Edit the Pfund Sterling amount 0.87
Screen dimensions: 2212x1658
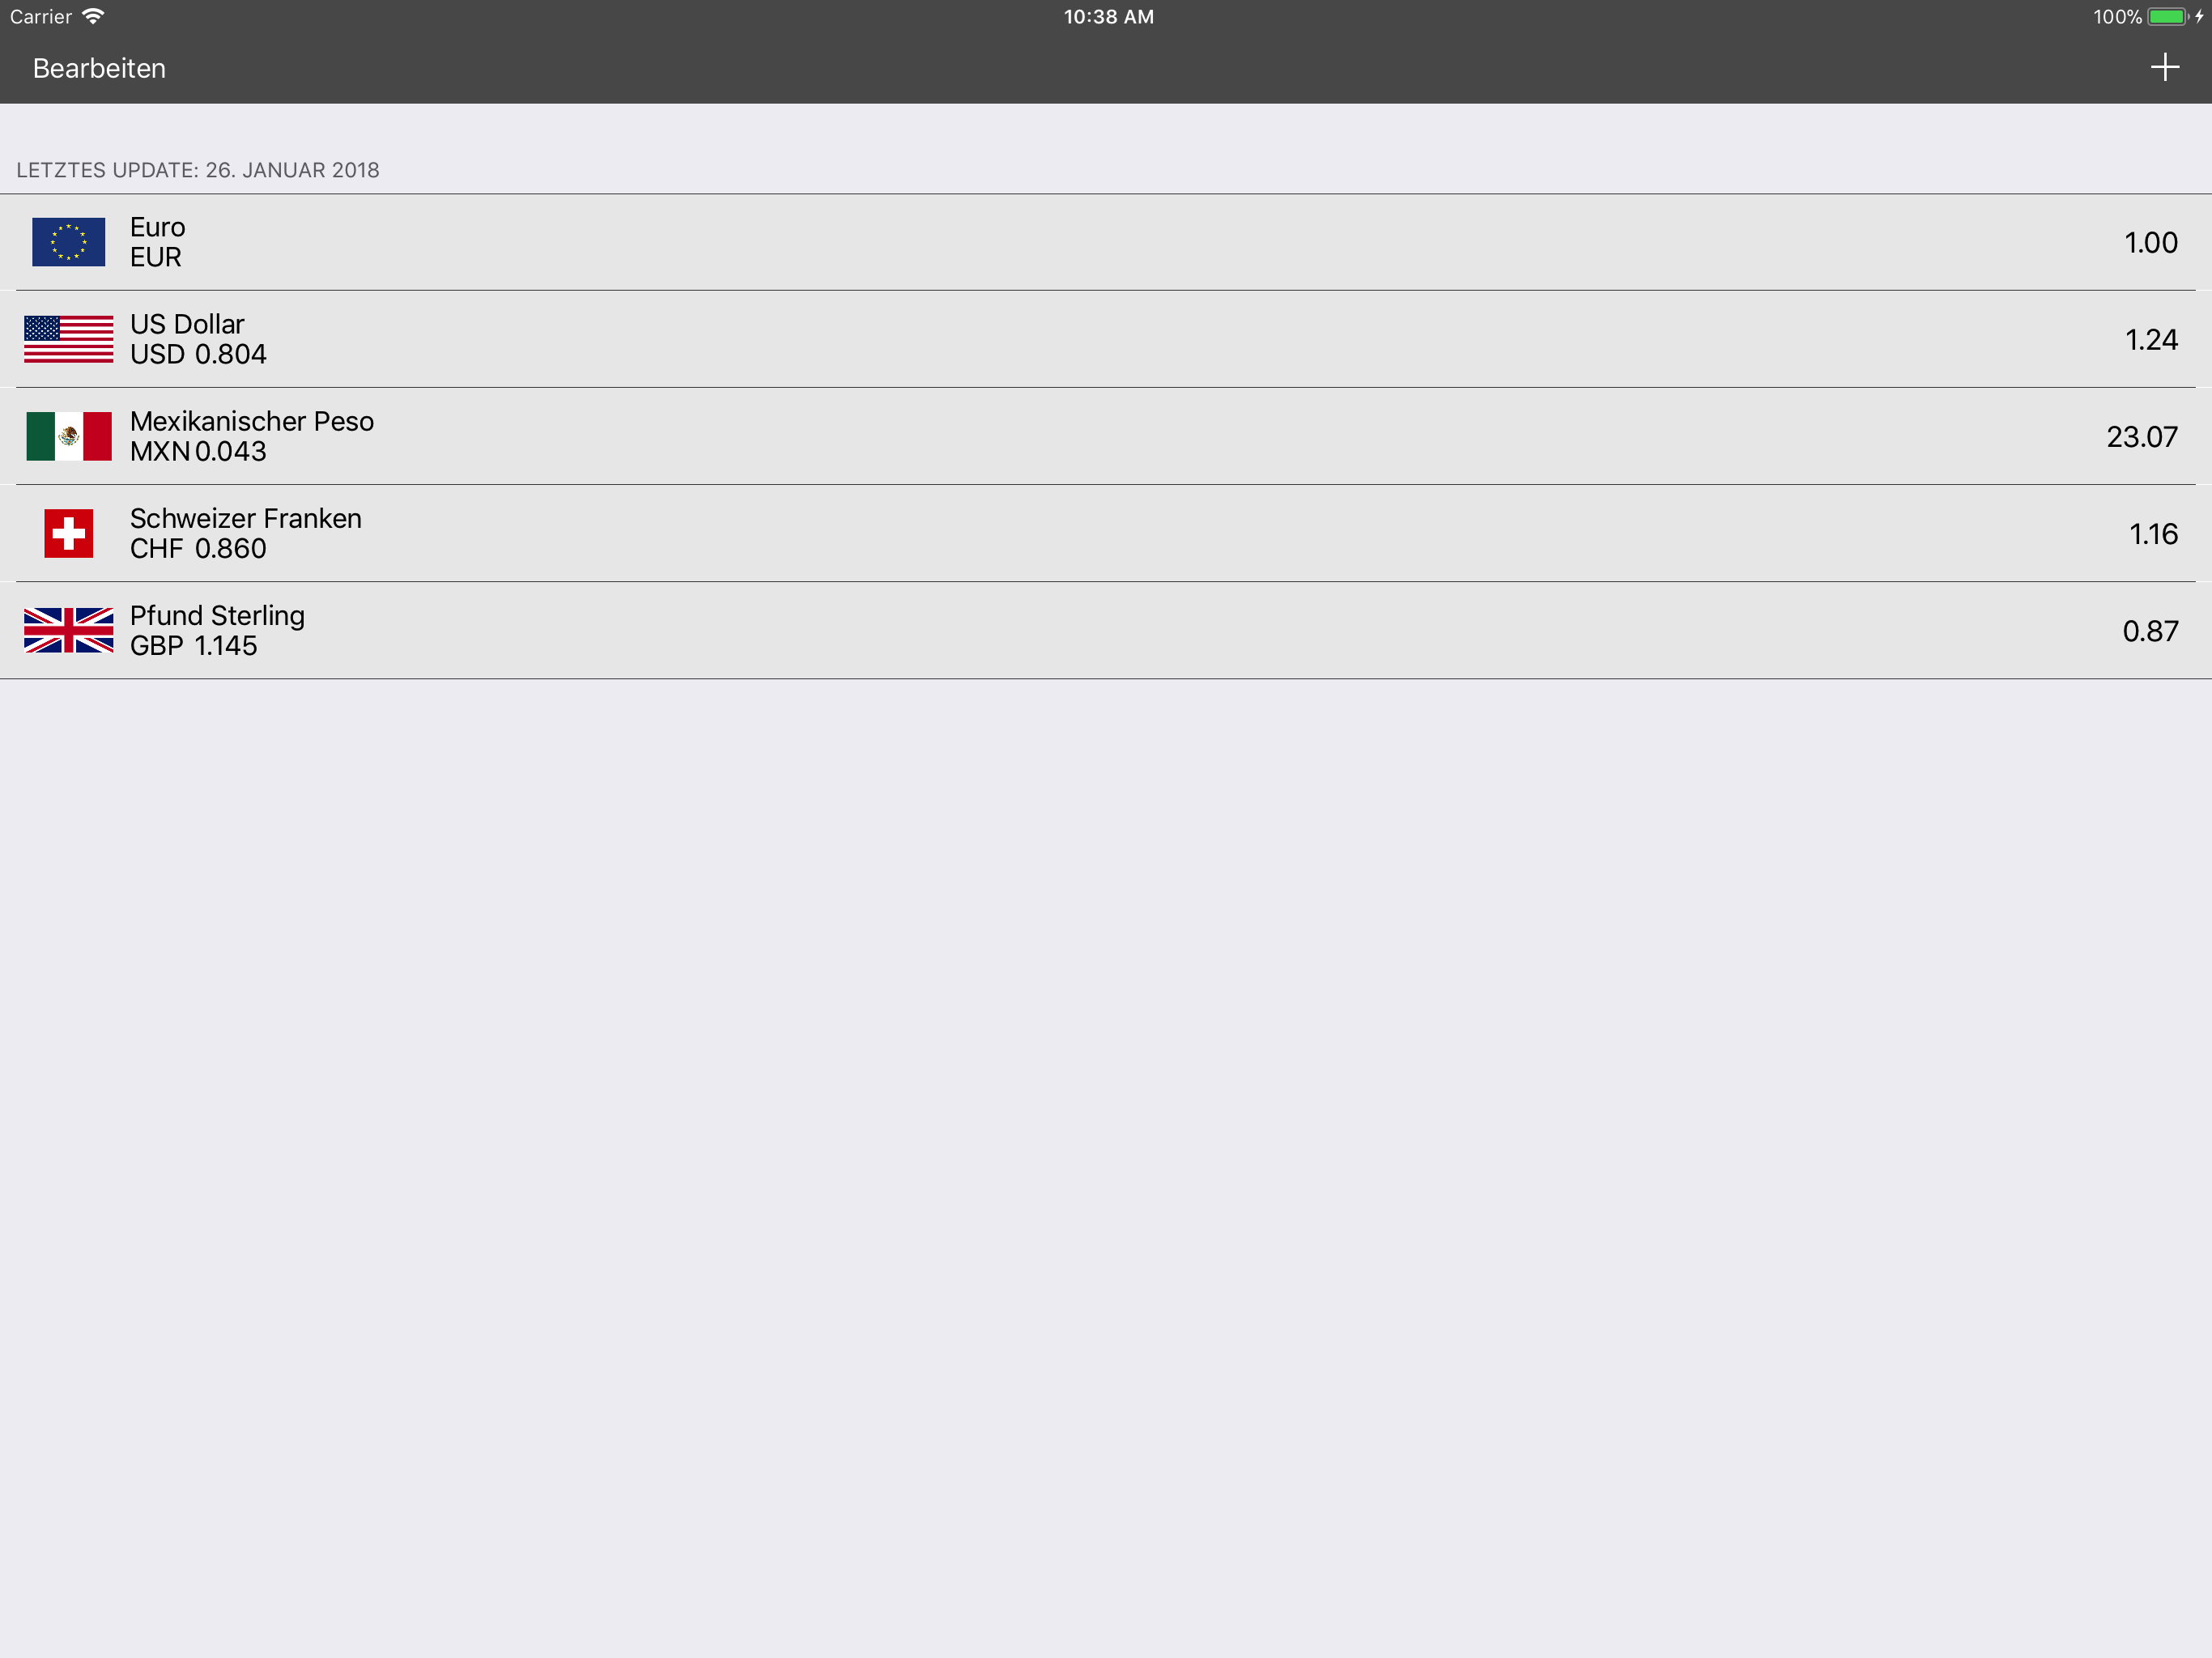(2150, 630)
